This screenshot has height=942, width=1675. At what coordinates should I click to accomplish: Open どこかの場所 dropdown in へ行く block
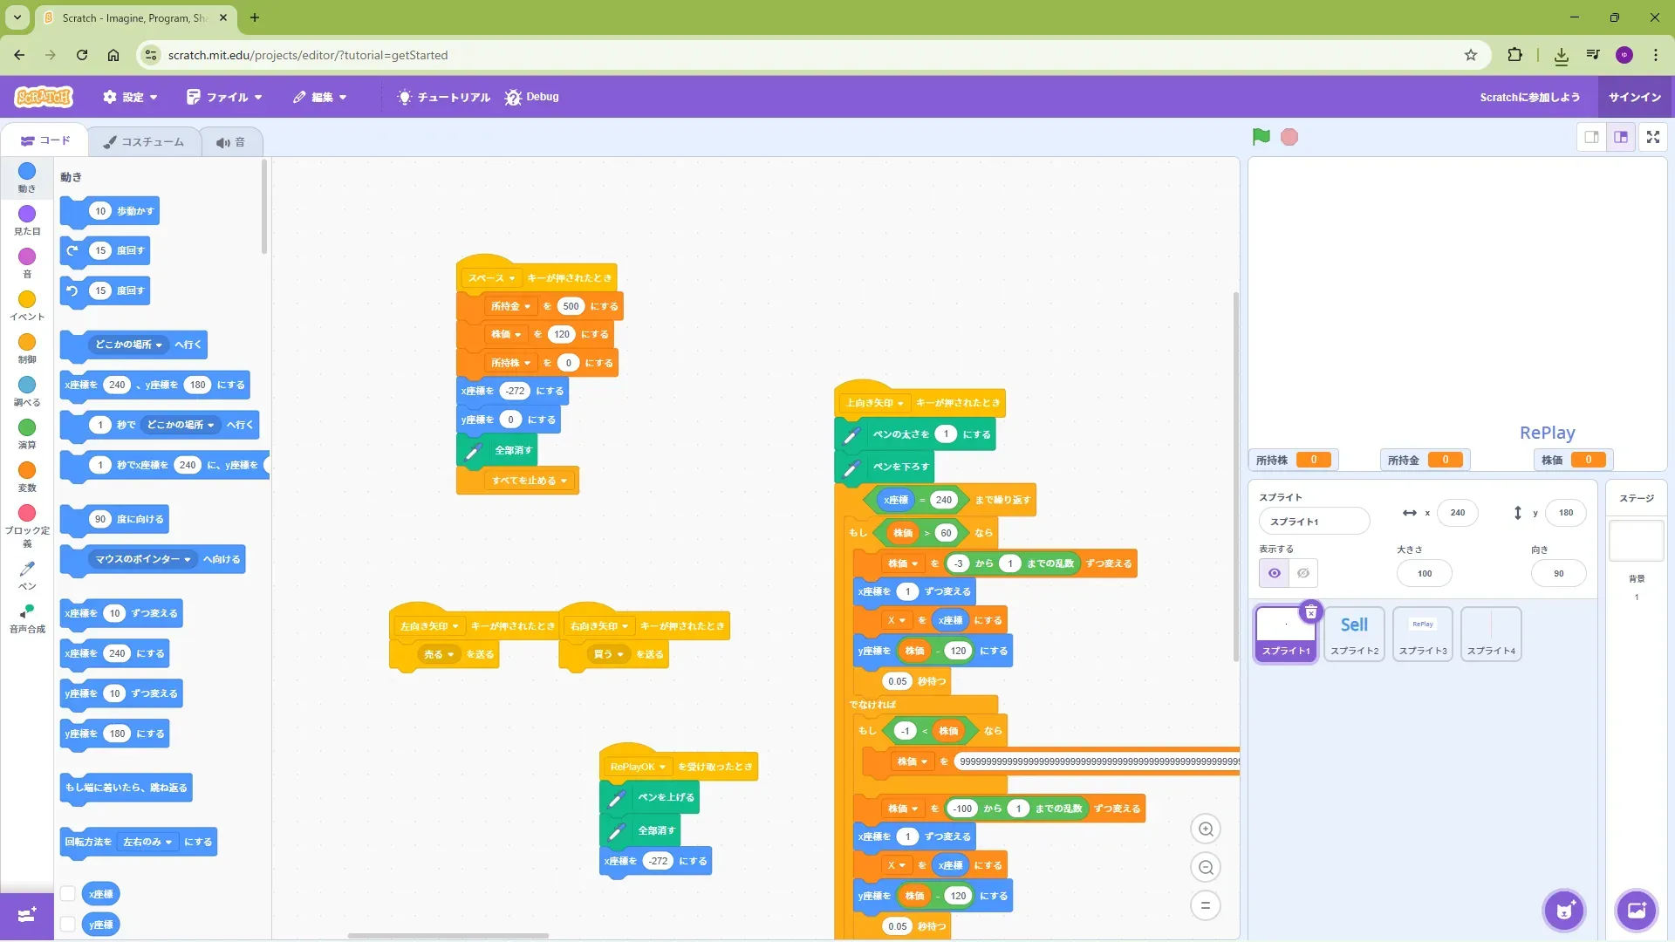point(159,345)
